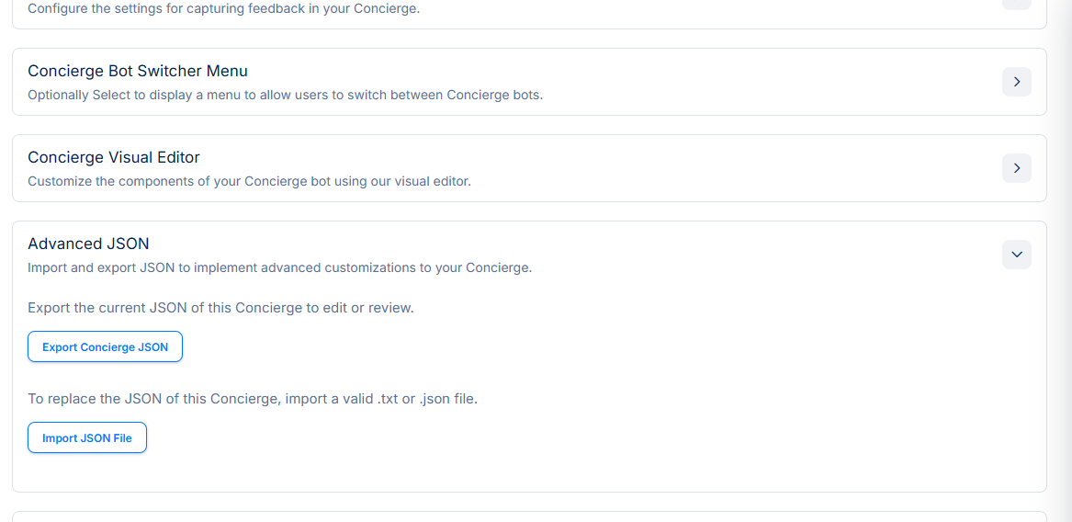Collapse the Advanced JSON section chevron

click(1016, 255)
